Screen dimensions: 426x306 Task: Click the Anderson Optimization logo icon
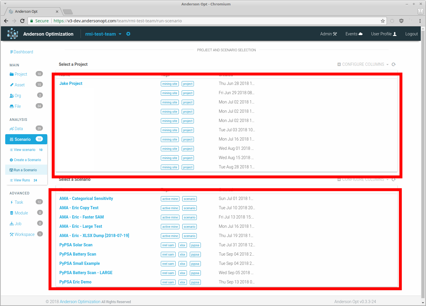(x=12, y=34)
